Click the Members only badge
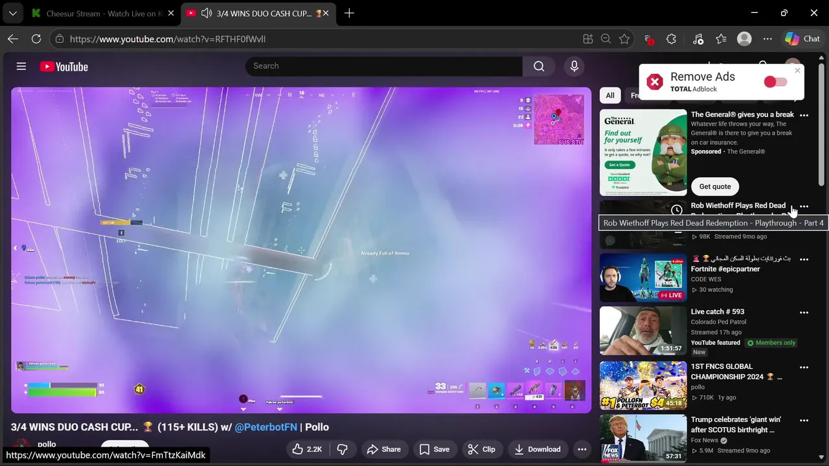 (x=771, y=343)
